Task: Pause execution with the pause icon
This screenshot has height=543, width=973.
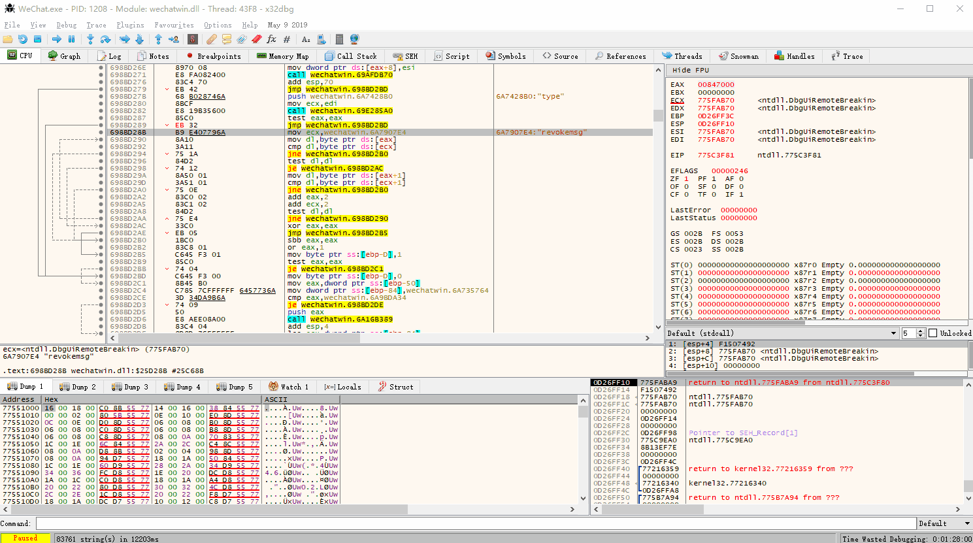Action: pyautogui.click(x=72, y=39)
